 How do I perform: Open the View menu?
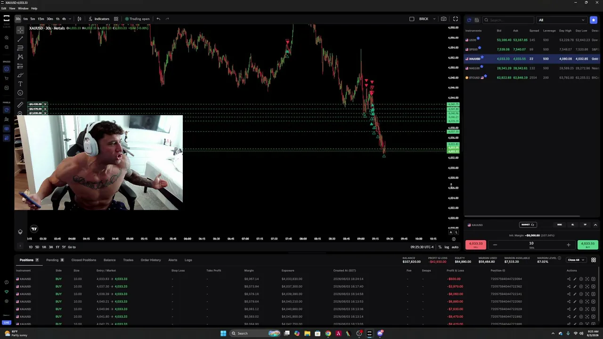pos(12,8)
